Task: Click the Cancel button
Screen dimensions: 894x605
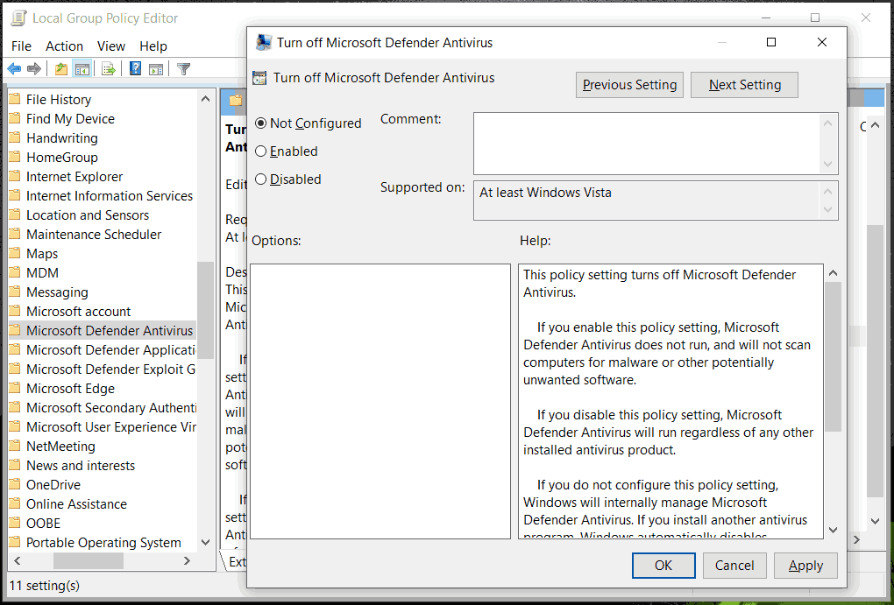Action: [x=734, y=565]
